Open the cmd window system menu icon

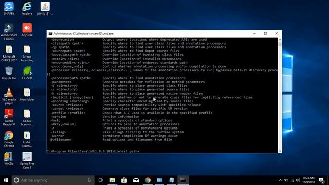[50, 33]
